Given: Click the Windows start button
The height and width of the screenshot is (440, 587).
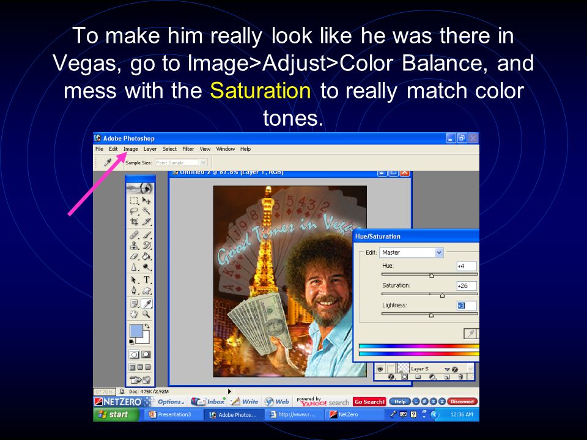Looking at the screenshot, I should pyautogui.click(x=116, y=414).
